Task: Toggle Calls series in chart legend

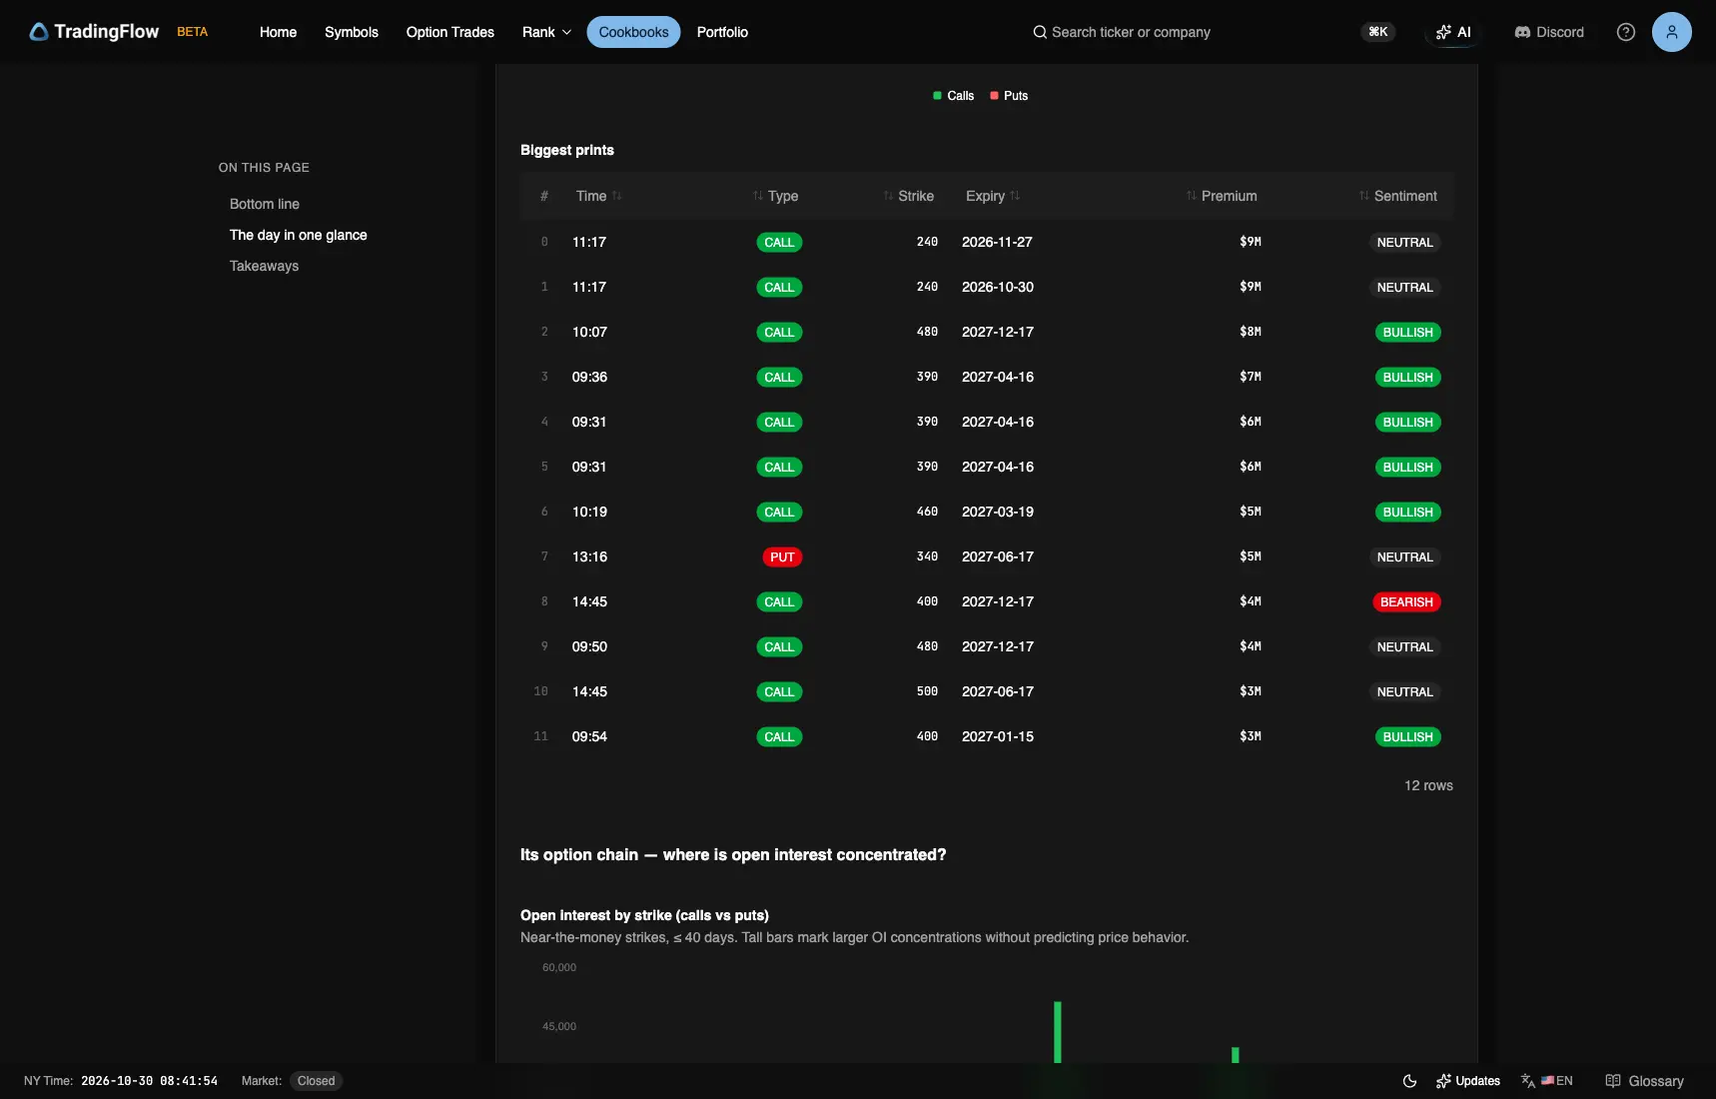Action: pyautogui.click(x=953, y=96)
